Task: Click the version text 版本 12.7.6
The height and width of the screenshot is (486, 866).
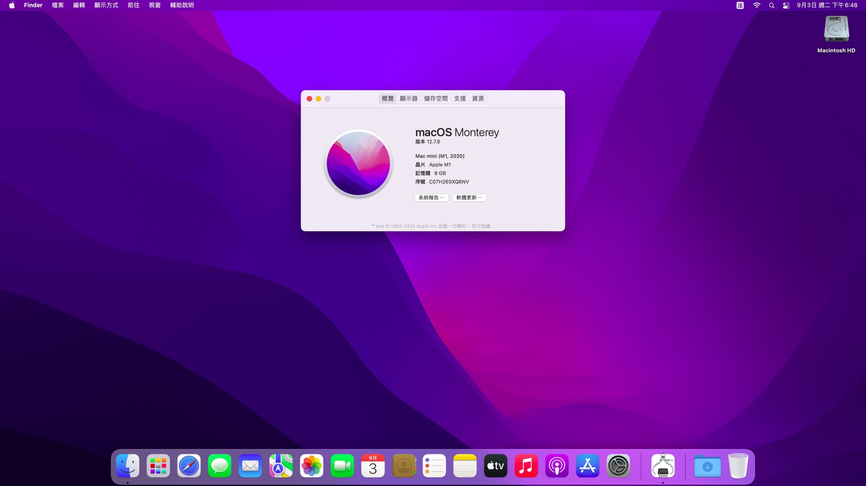Action: tap(428, 142)
